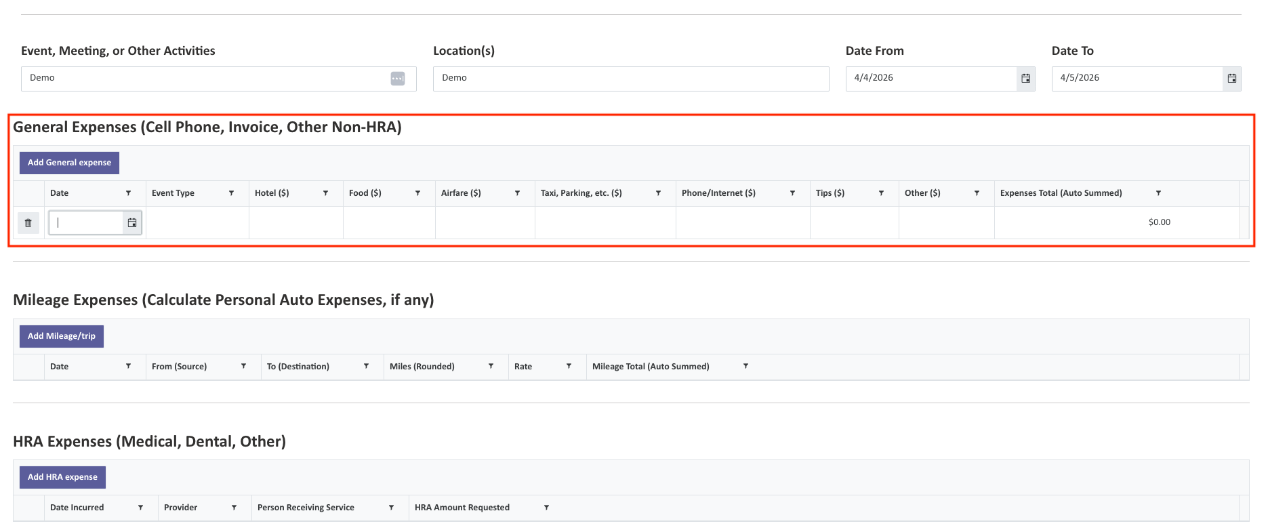
Task: Open filter for HRA Amount Requested column
Action: [x=546, y=508]
